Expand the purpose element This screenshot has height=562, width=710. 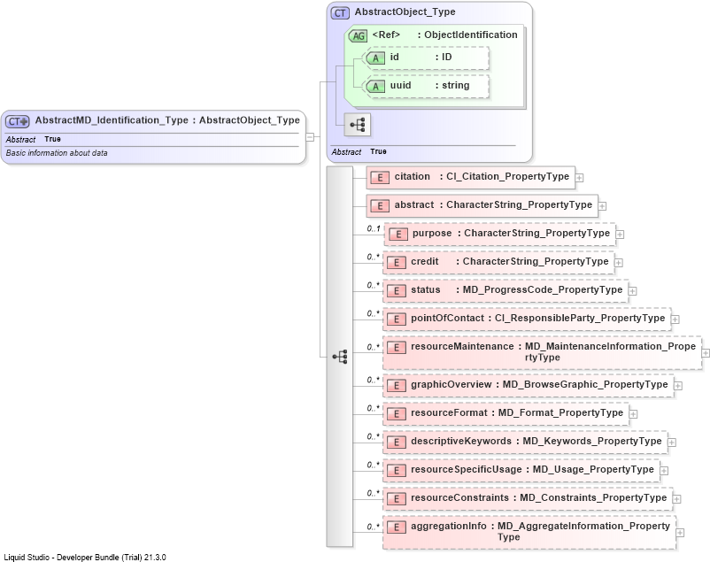(620, 235)
